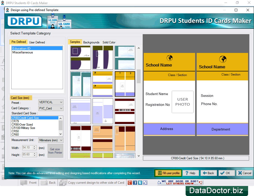Open the Samples tab
254x196 pixels.
coord(75,42)
